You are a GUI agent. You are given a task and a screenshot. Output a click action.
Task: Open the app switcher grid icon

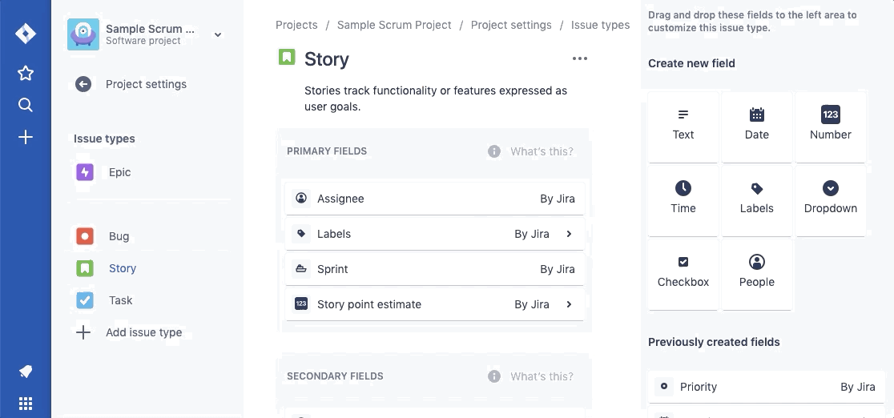[25, 404]
